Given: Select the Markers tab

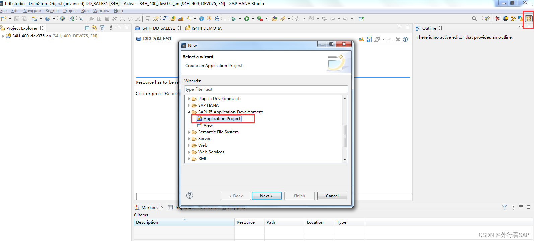Looking at the screenshot, I should [149, 207].
